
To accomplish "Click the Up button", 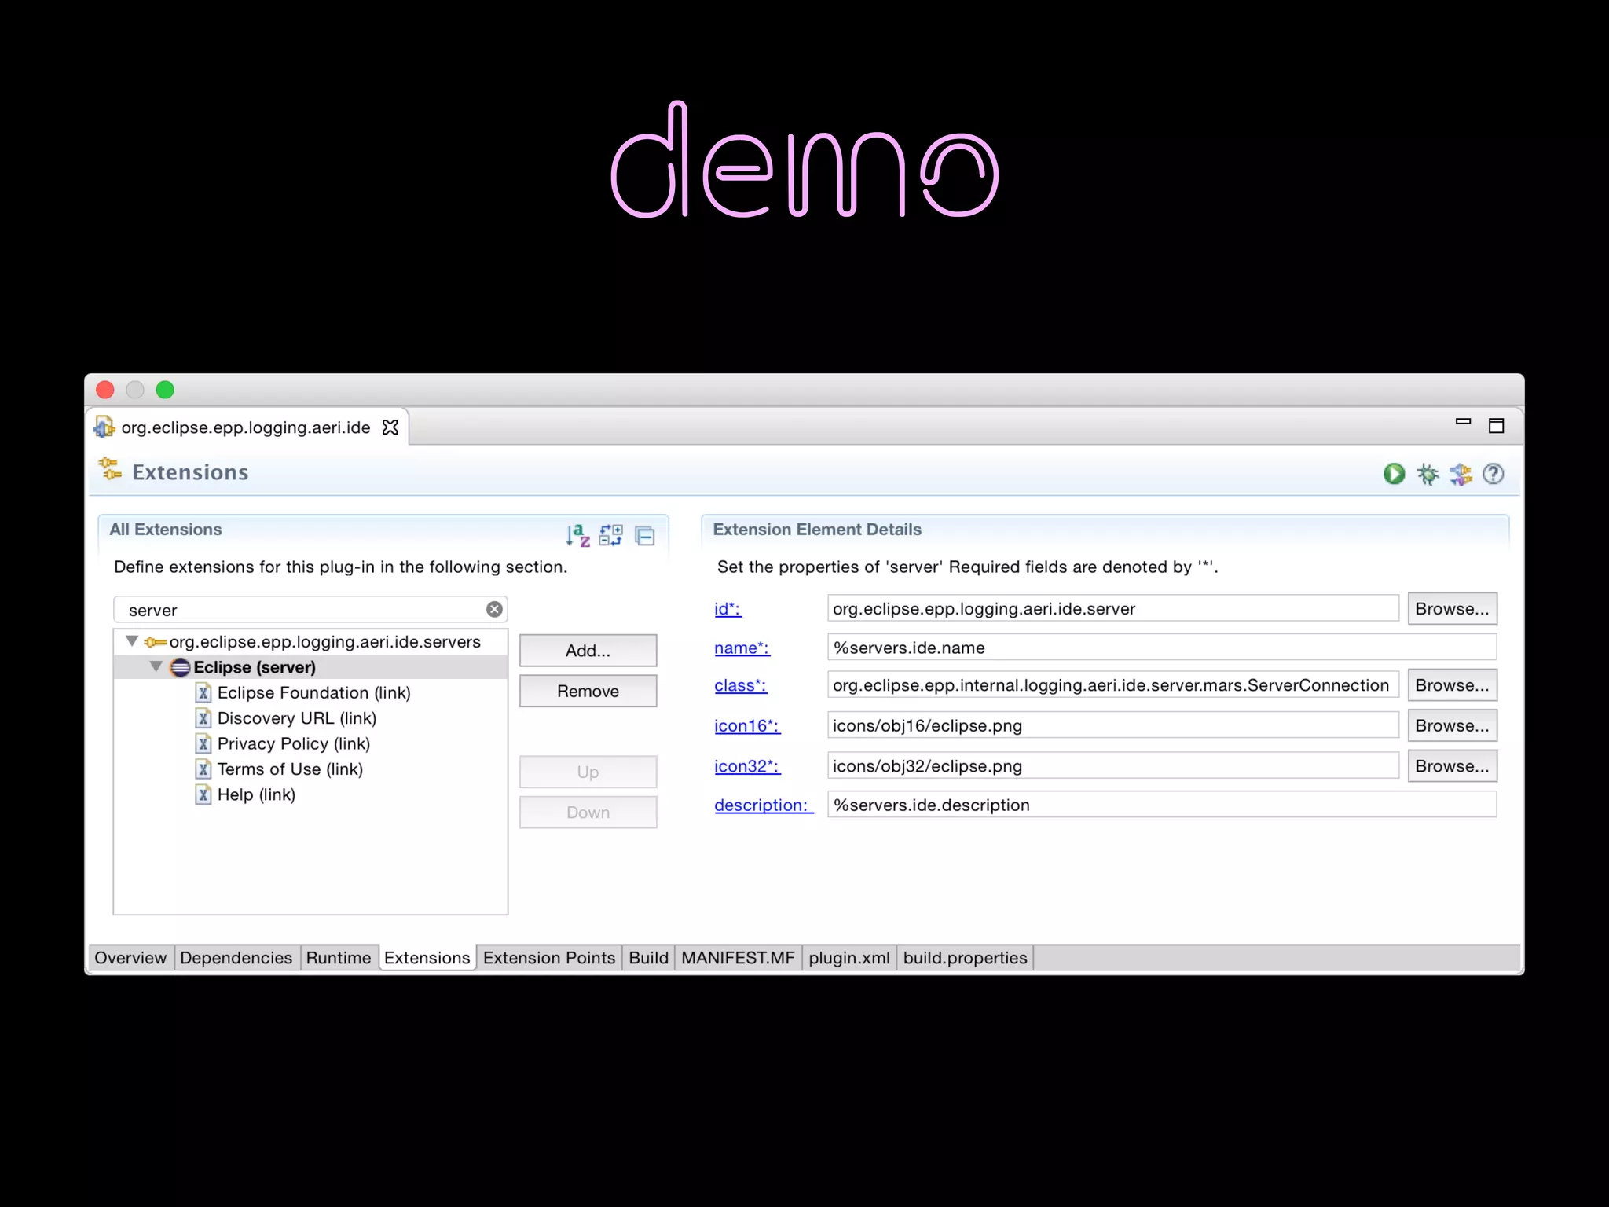I will pos(588,772).
